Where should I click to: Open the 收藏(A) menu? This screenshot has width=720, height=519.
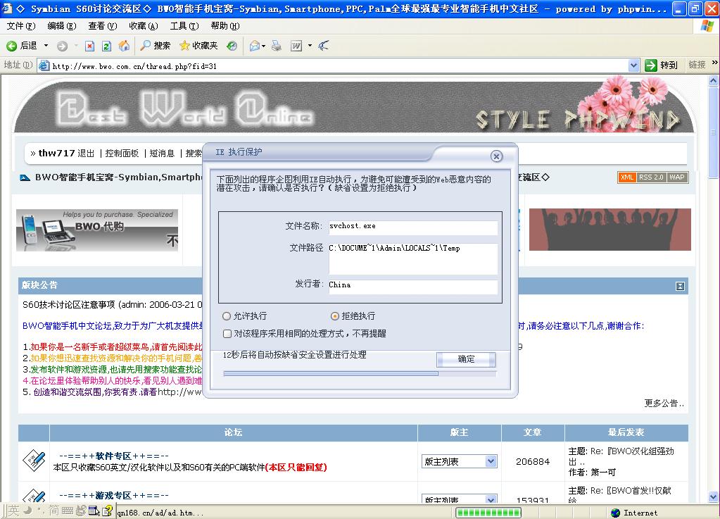coord(144,26)
